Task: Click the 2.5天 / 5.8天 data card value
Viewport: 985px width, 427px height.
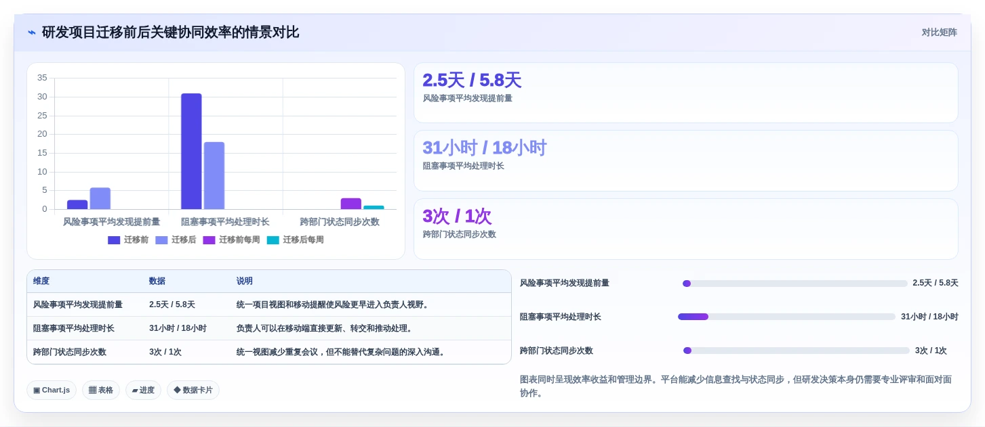Action: [472, 81]
